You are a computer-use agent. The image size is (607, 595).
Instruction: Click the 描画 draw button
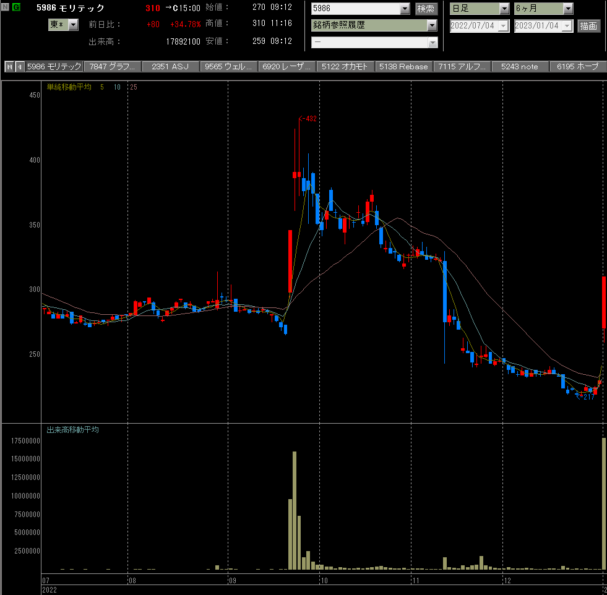(588, 26)
